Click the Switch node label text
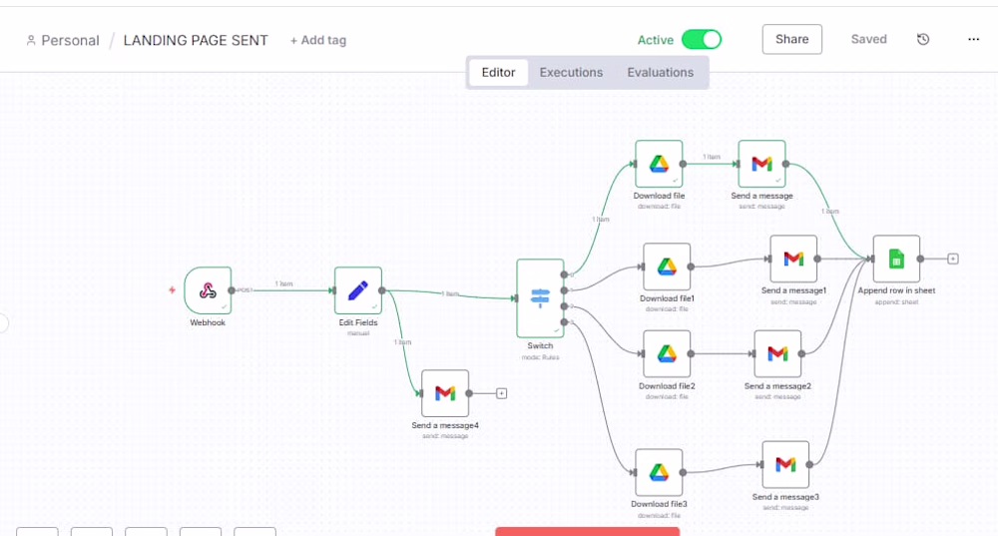This screenshot has width=998, height=536. pyautogui.click(x=540, y=345)
